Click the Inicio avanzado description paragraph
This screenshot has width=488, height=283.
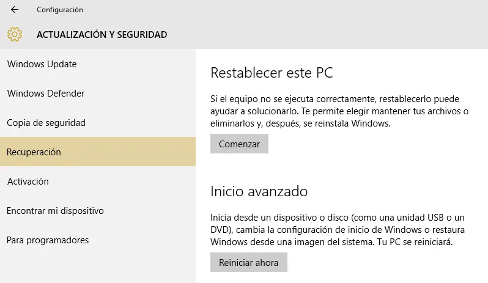pos(338,230)
